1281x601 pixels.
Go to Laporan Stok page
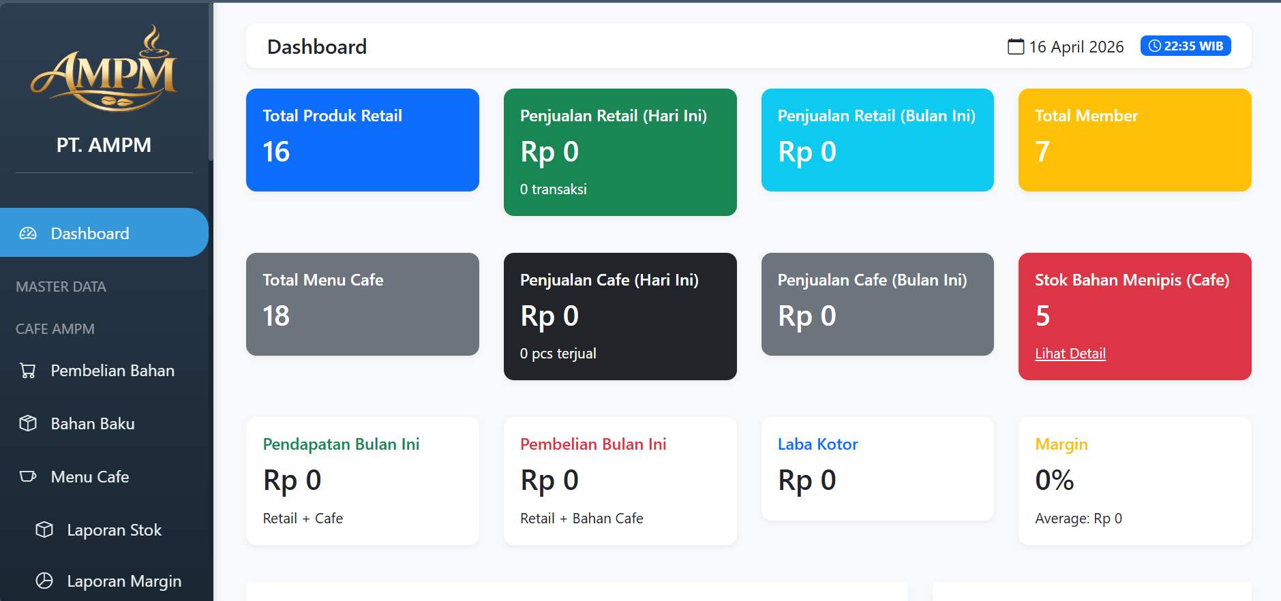click(x=114, y=530)
